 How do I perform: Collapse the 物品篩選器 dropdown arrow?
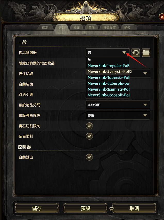[124, 53]
